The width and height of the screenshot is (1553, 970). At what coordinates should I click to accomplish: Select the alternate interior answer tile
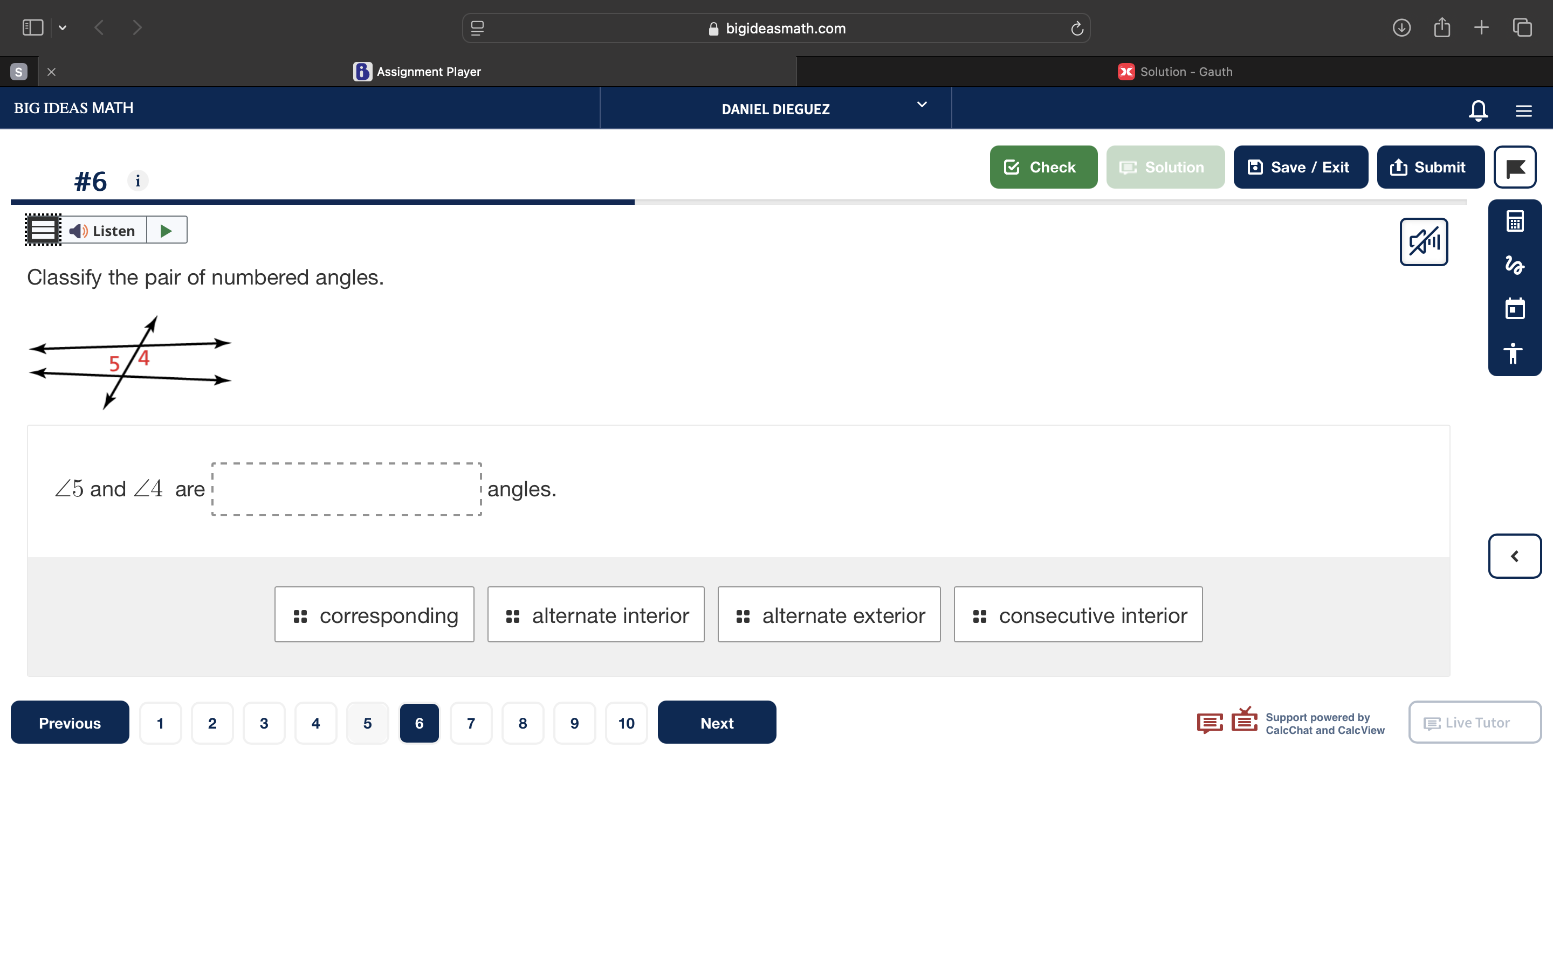pos(595,614)
